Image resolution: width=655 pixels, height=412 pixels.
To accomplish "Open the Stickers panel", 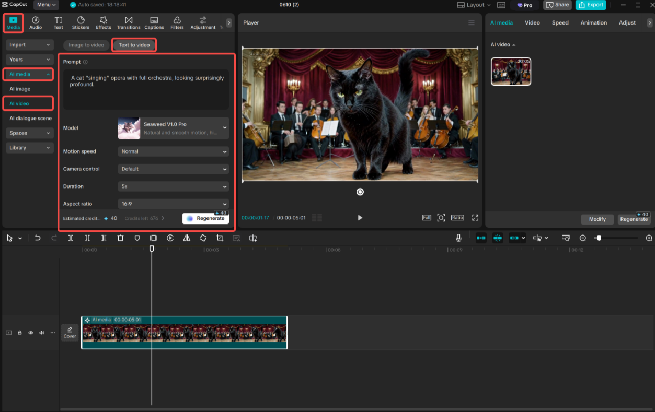I will pos(81,22).
